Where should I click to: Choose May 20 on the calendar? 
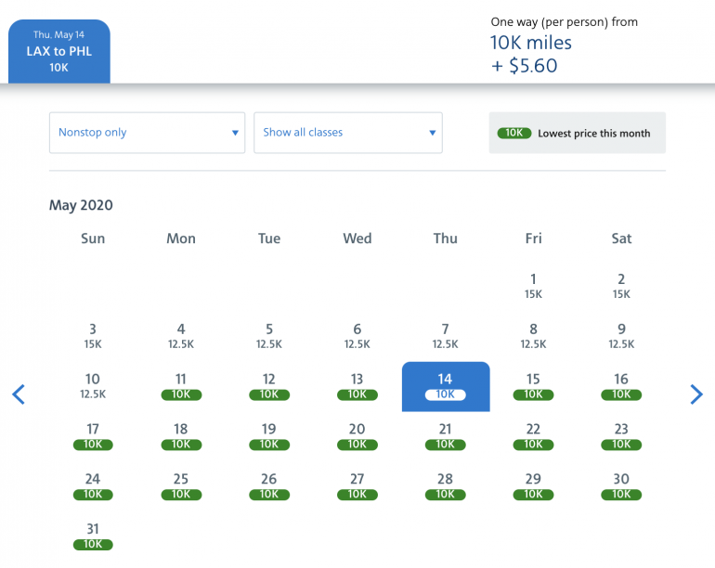point(357,436)
